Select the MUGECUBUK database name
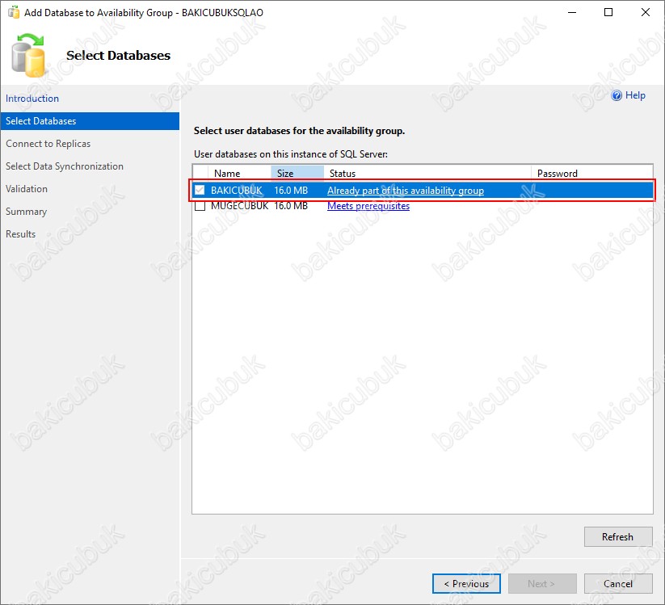665x605 pixels. (240, 206)
